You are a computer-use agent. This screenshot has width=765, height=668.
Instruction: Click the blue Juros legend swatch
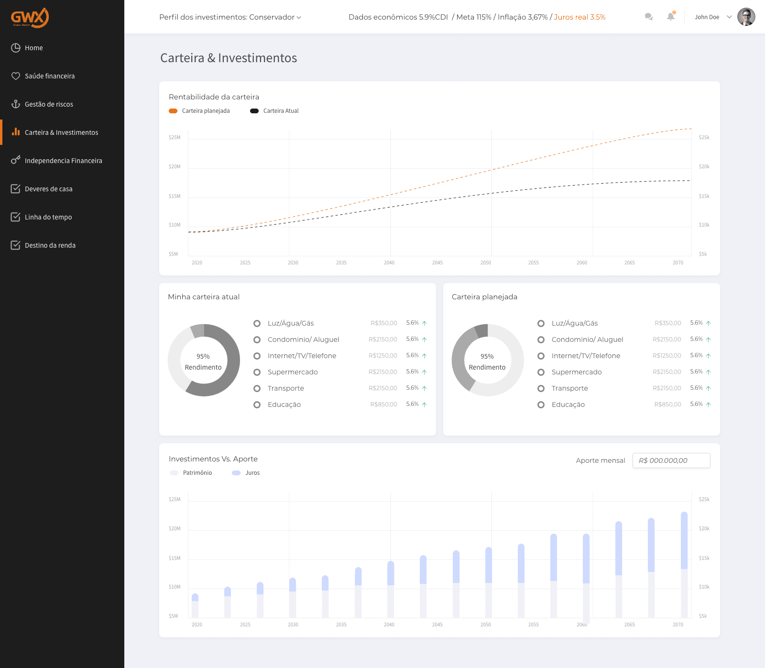pos(236,473)
